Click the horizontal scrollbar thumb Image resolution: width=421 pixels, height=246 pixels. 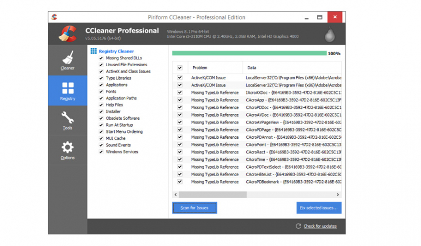213,194
